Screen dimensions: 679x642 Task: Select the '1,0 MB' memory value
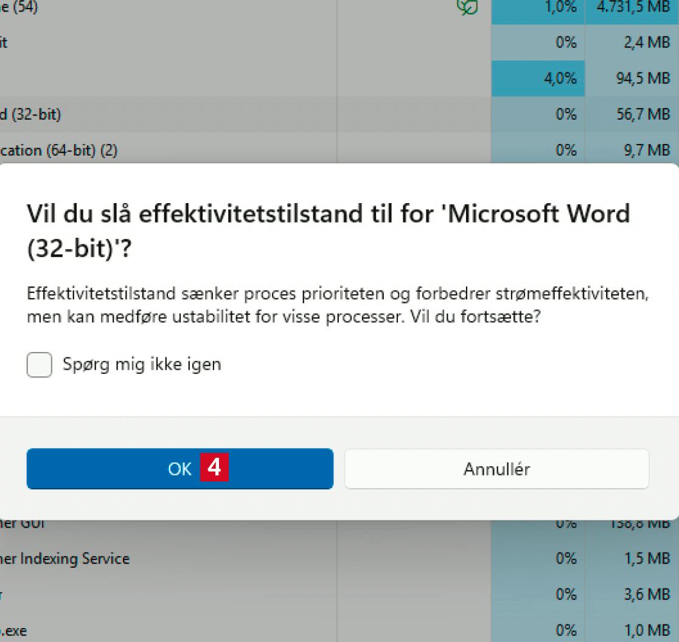click(647, 630)
